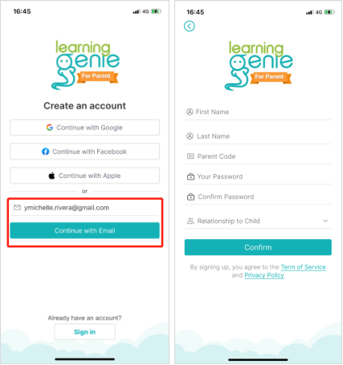Focus the Confirm Password field
This screenshot has height=365, width=343.
(258, 197)
